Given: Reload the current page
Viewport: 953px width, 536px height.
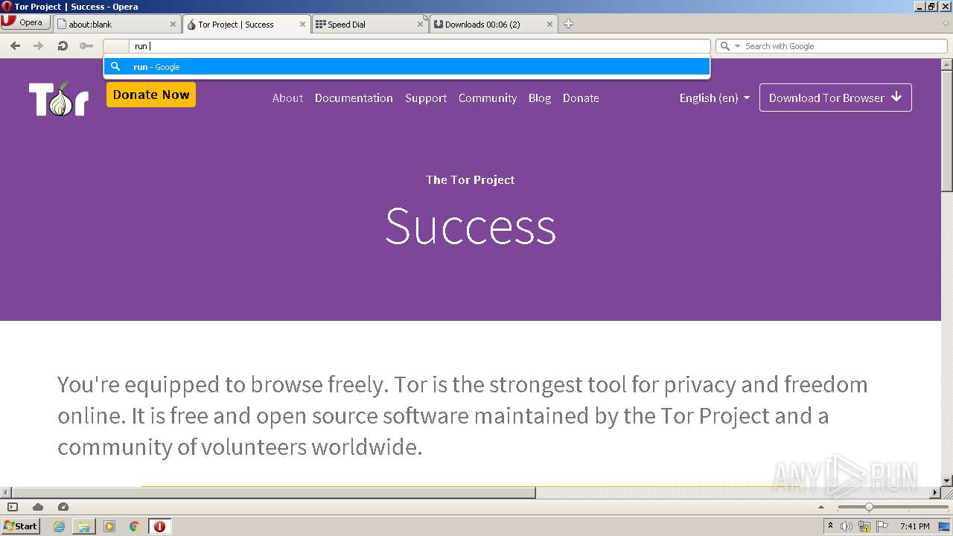Looking at the screenshot, I should (x=63, y=46).
